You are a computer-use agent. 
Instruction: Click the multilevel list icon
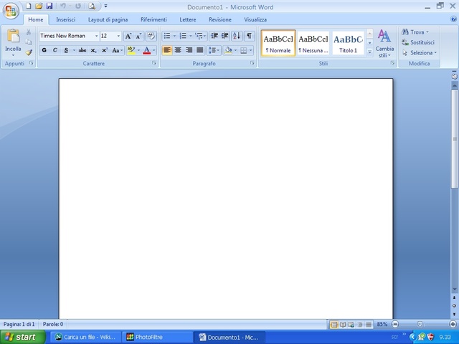click(x=199, y=36)
